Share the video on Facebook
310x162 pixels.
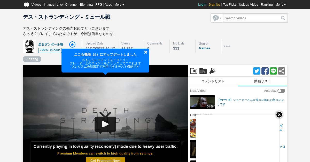pyautogui.click(x=265, y=71)
